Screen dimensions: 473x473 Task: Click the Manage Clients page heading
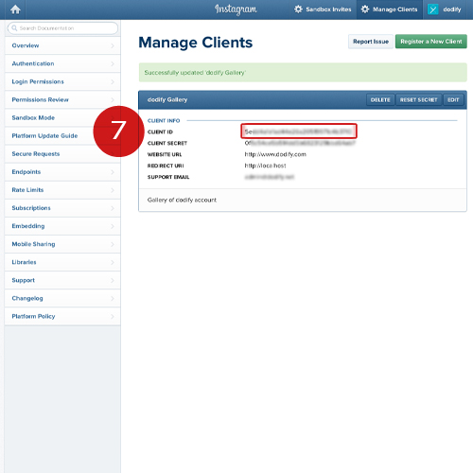[x=196, y=43]
